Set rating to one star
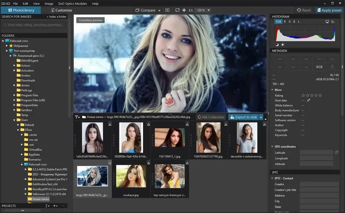This screenshot has height=213, width=345. [x=303, y=95]
